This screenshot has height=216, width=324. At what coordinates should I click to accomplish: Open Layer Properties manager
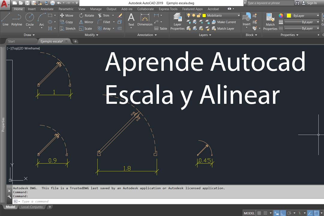(177, 22)
